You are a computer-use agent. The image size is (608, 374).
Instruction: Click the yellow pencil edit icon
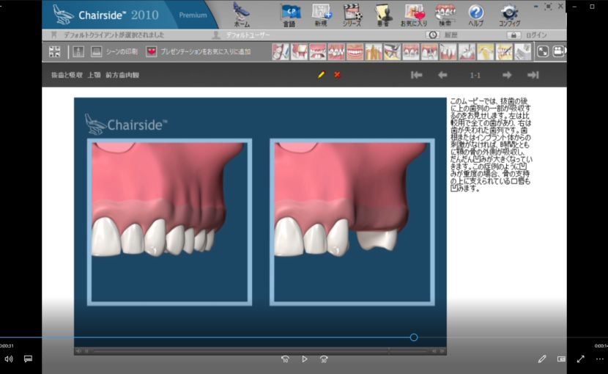pos(321,75)
